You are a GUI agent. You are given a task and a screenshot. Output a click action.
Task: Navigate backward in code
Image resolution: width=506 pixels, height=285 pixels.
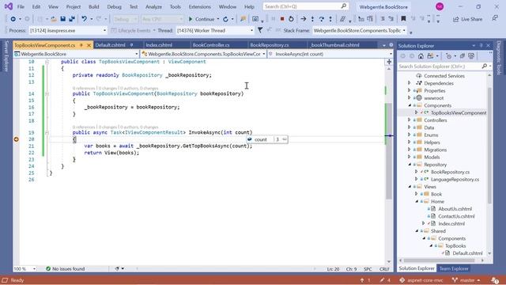pos(13,19)
